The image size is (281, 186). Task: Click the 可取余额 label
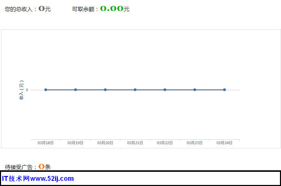(x=85, y=9)
